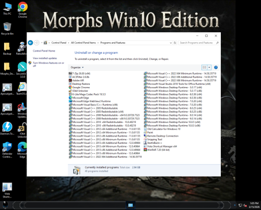
Task: Select Visual C++ 2005 Redistributable (x64)
Action: [96, 112]
